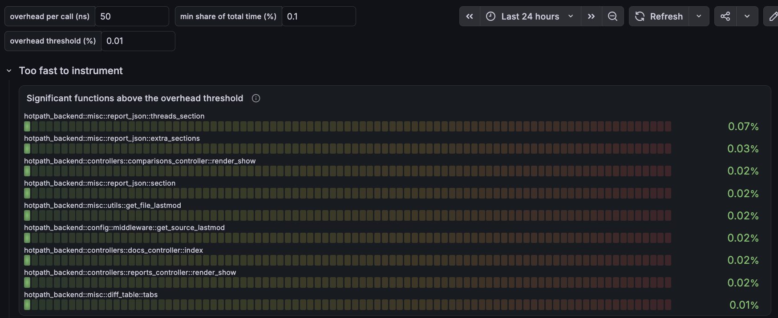
Task: Click the 0.03% value for extra_sections
Action: 743,149
